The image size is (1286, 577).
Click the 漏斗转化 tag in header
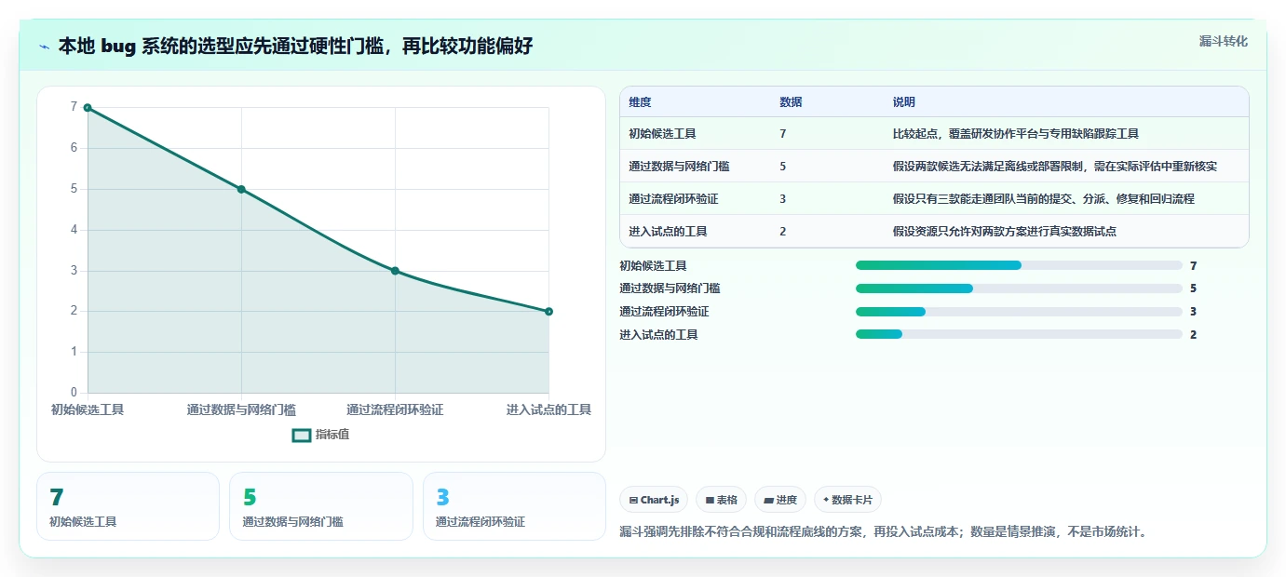1223,41
